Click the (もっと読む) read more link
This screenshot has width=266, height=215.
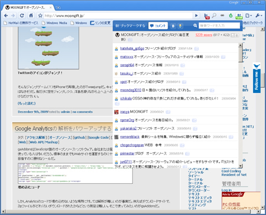click(x=27, y=103)
